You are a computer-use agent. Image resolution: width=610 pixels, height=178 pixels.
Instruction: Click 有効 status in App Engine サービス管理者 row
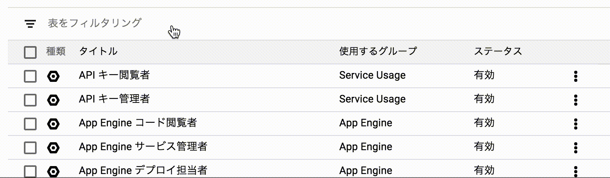(484, 147)
